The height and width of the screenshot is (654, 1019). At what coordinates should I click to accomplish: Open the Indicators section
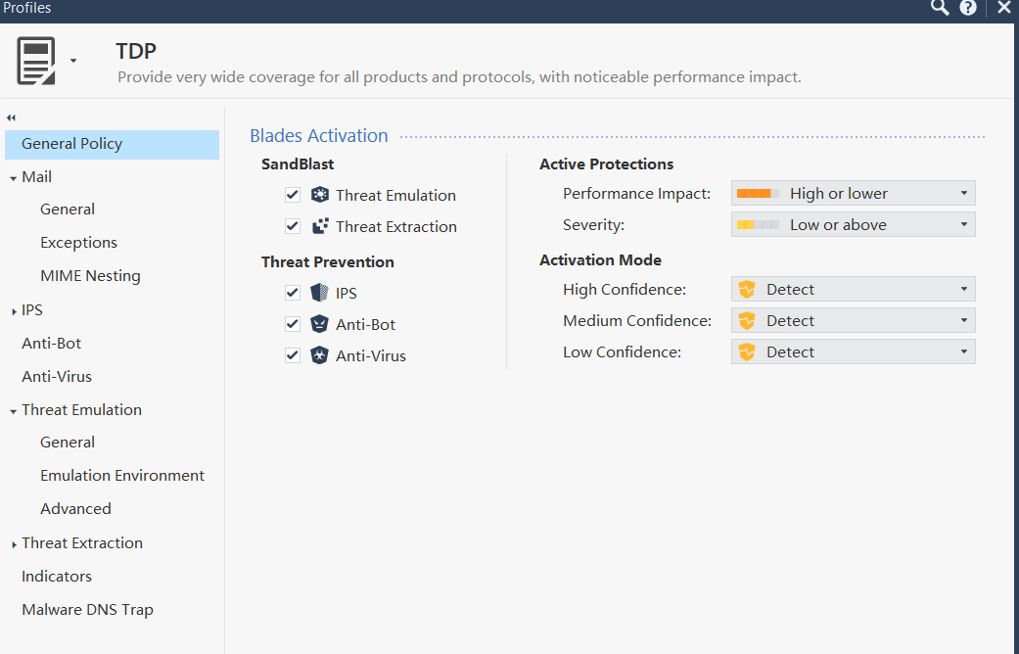pyautogui.click(x=57, y=577)
